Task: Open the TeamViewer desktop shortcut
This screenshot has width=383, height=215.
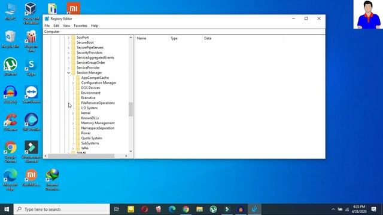Action: coord(31,94)
